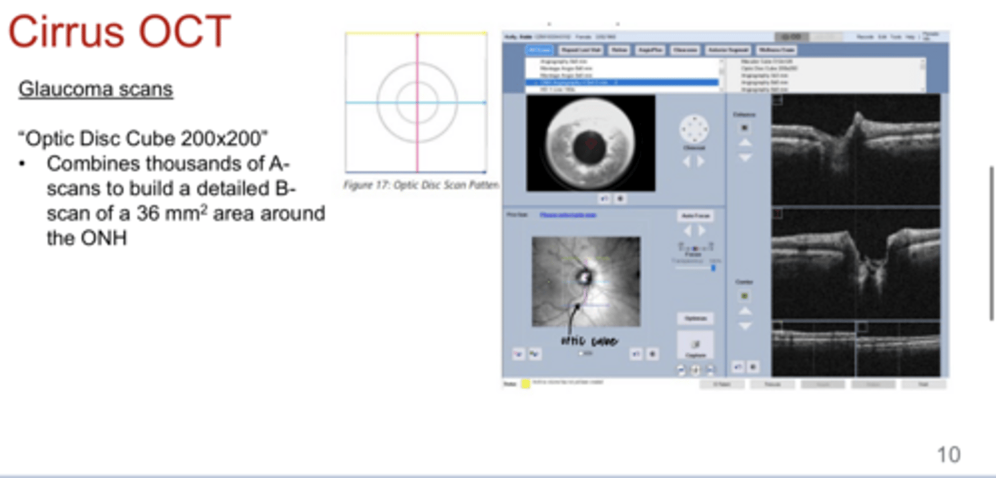Click the corner box icon of top OCT scan
Image resolution: width=996 pixels, height=478 pixels.
click(777, 100)
